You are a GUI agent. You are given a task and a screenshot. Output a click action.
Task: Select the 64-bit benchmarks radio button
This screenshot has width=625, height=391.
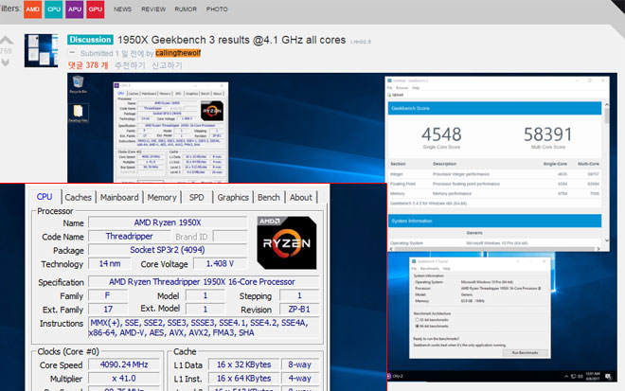tap(417, 326)
